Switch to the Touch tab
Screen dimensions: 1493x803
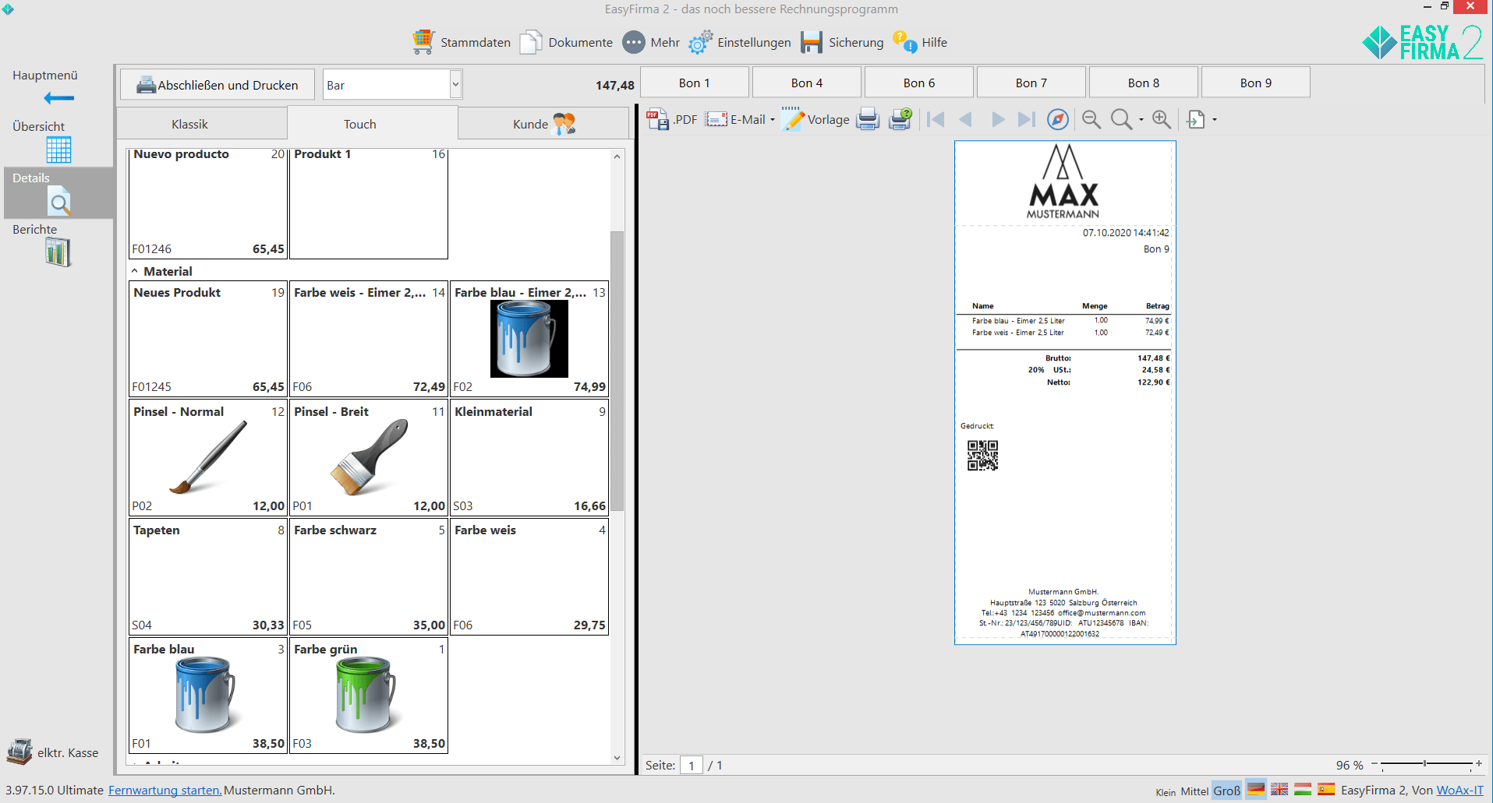point(373,124)
